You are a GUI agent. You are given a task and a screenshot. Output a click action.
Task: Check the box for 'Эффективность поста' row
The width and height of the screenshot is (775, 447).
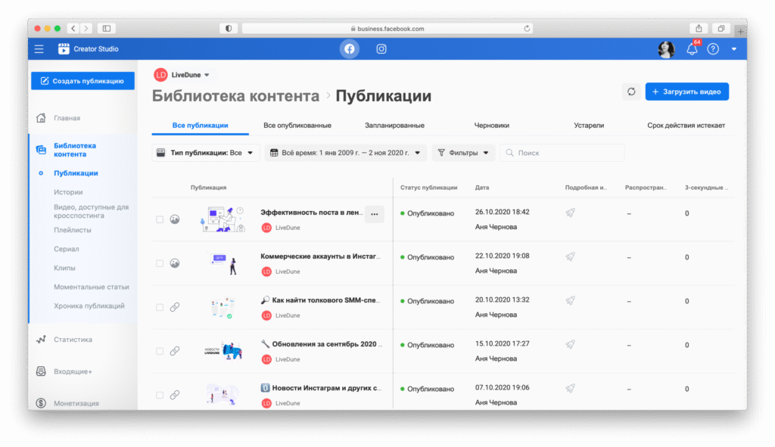(160, 219)
